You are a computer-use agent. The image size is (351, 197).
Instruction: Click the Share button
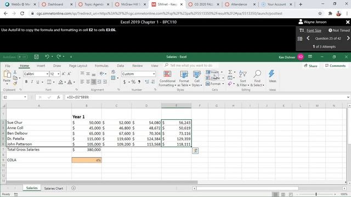311,66
